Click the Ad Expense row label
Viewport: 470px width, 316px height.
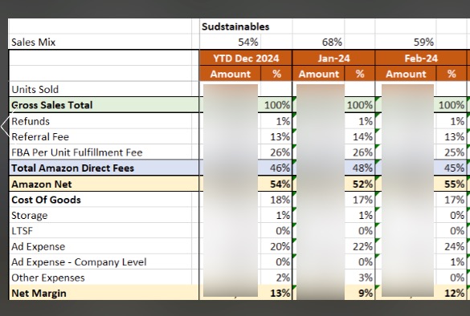click(38, 246)
